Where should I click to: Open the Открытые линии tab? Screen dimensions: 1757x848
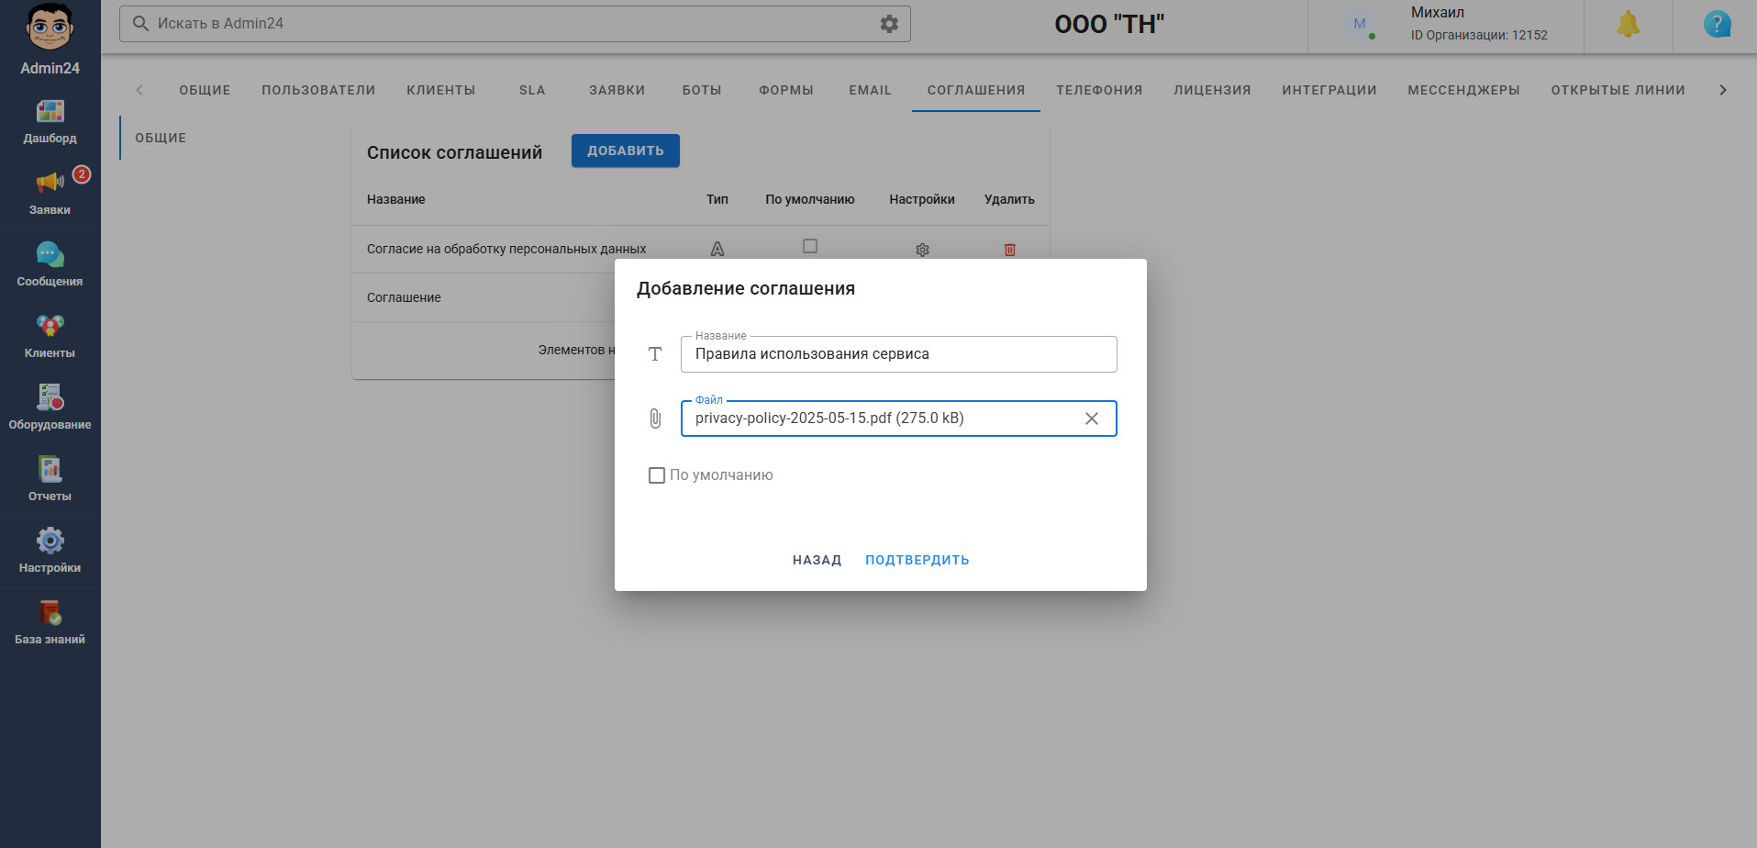coord(1618,90)
